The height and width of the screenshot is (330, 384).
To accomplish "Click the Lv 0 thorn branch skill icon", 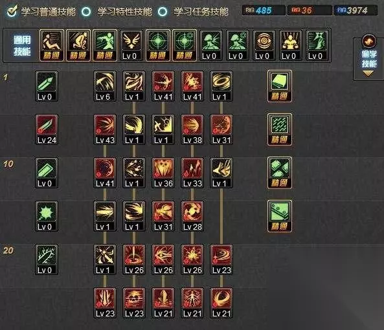I will coord(47,259).
